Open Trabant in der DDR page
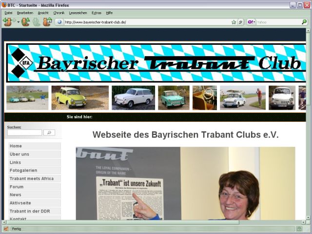 point(35,211)
